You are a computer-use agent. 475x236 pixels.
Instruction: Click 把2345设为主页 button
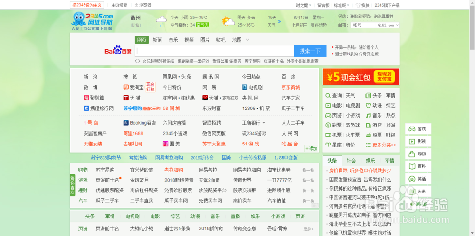[87, 5]
